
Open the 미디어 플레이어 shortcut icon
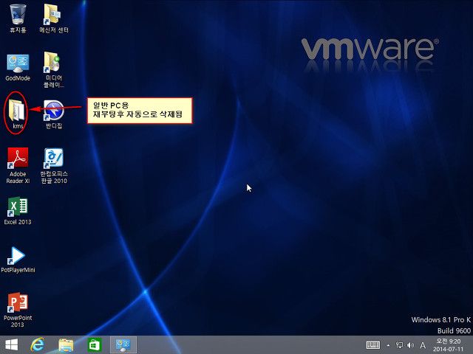[x=54, y=69]
